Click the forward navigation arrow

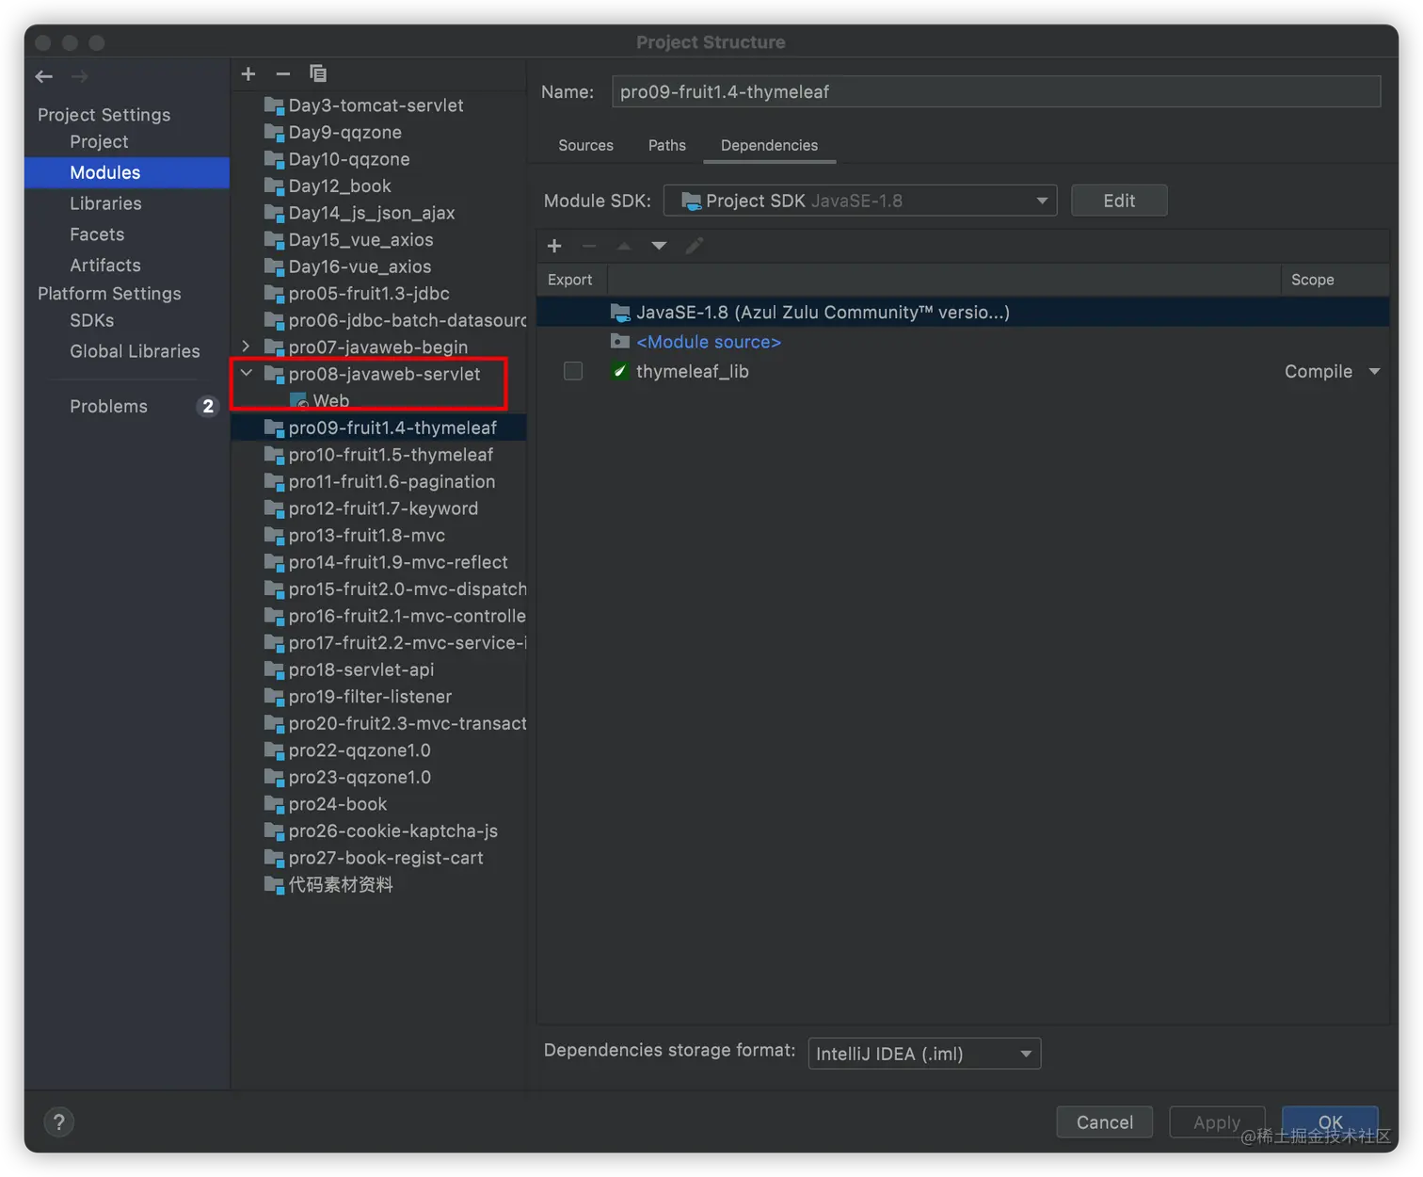pyautogui.click(x=80, y=76)
